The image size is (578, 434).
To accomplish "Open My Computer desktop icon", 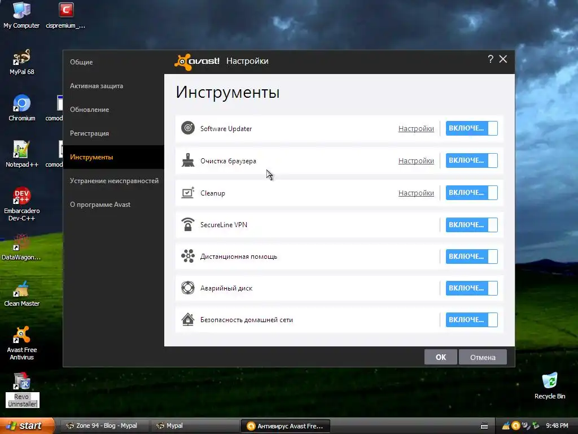I will point(21,15).
